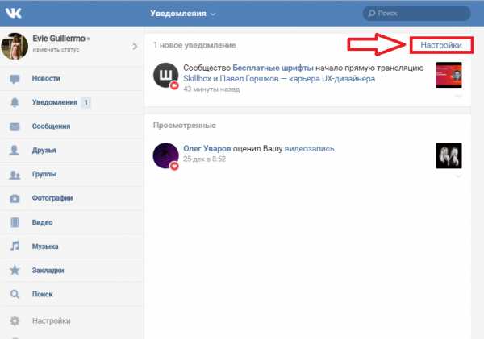This screenshot has width=484, height=339.
Task: Click the 43 минуты назад timestamp
Action: (211, 89)
